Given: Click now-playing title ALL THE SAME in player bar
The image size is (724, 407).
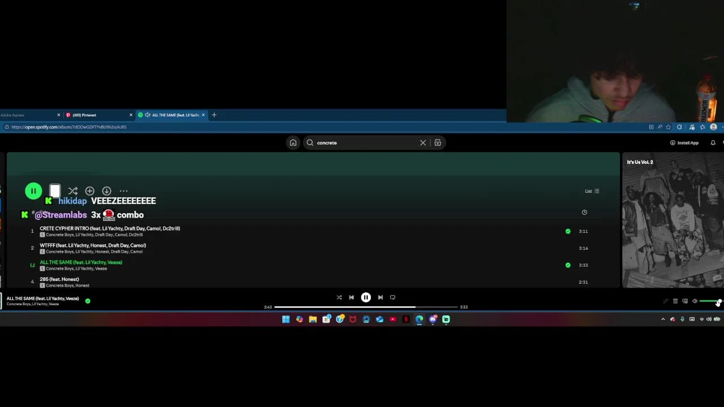Looking at the screenshot, I should [42, 298].
